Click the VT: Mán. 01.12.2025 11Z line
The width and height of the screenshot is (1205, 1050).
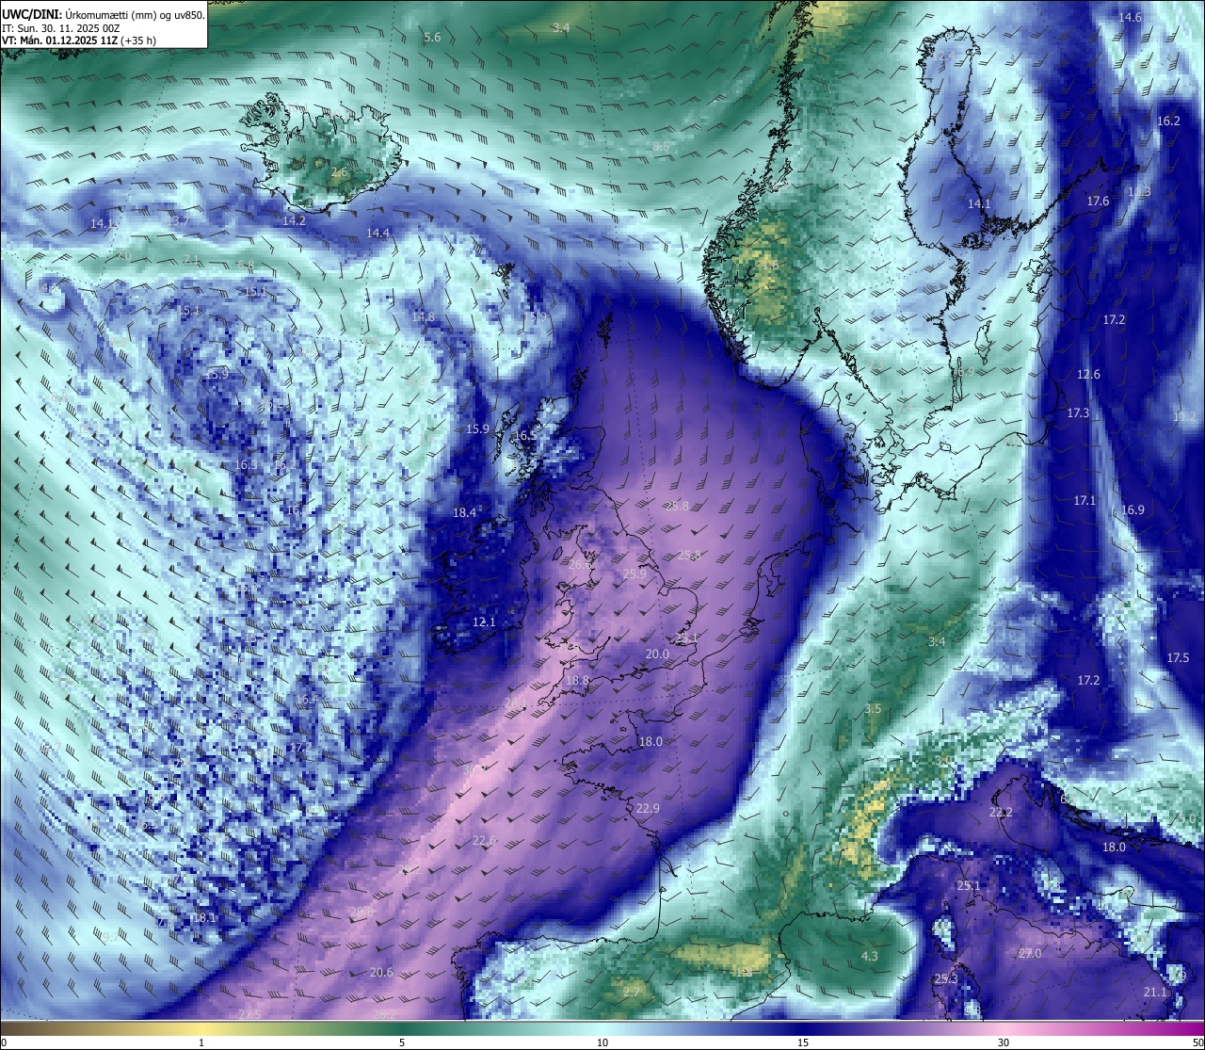pyautogui.click(x=59, y=40)
